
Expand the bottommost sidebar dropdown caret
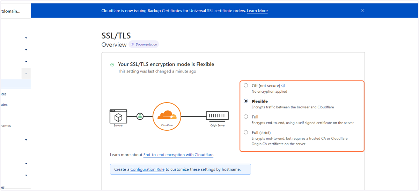click(x=26, y=175)
